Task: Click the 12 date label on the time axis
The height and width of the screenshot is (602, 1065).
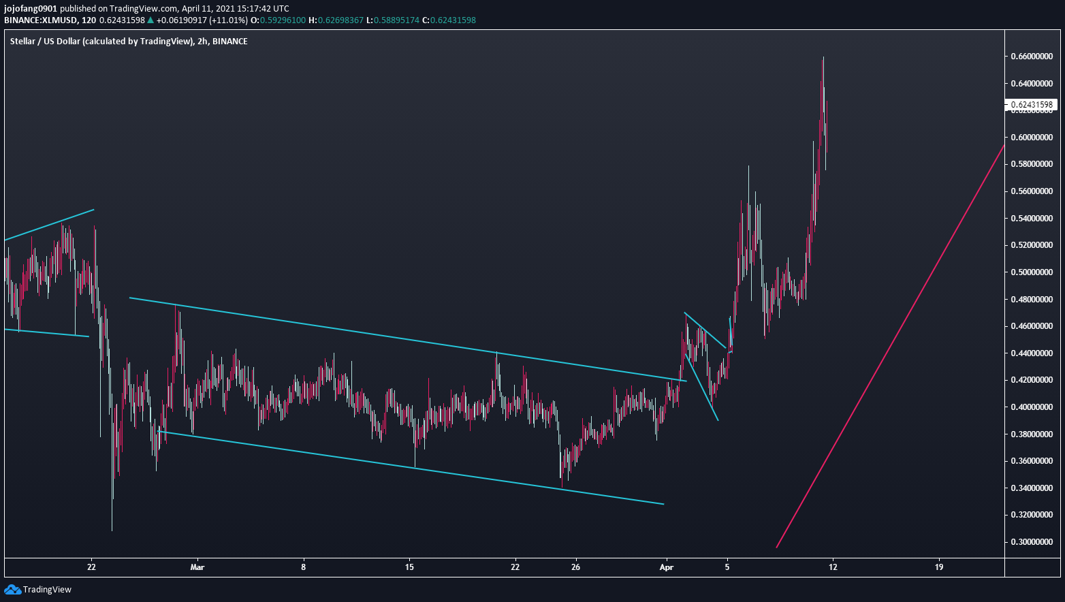Action: point(833,567)
